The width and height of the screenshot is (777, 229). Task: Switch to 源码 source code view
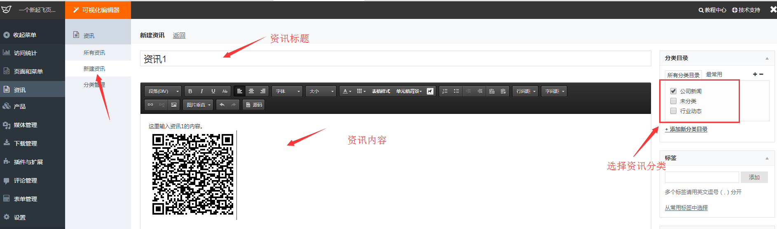(x=253, y=105)
